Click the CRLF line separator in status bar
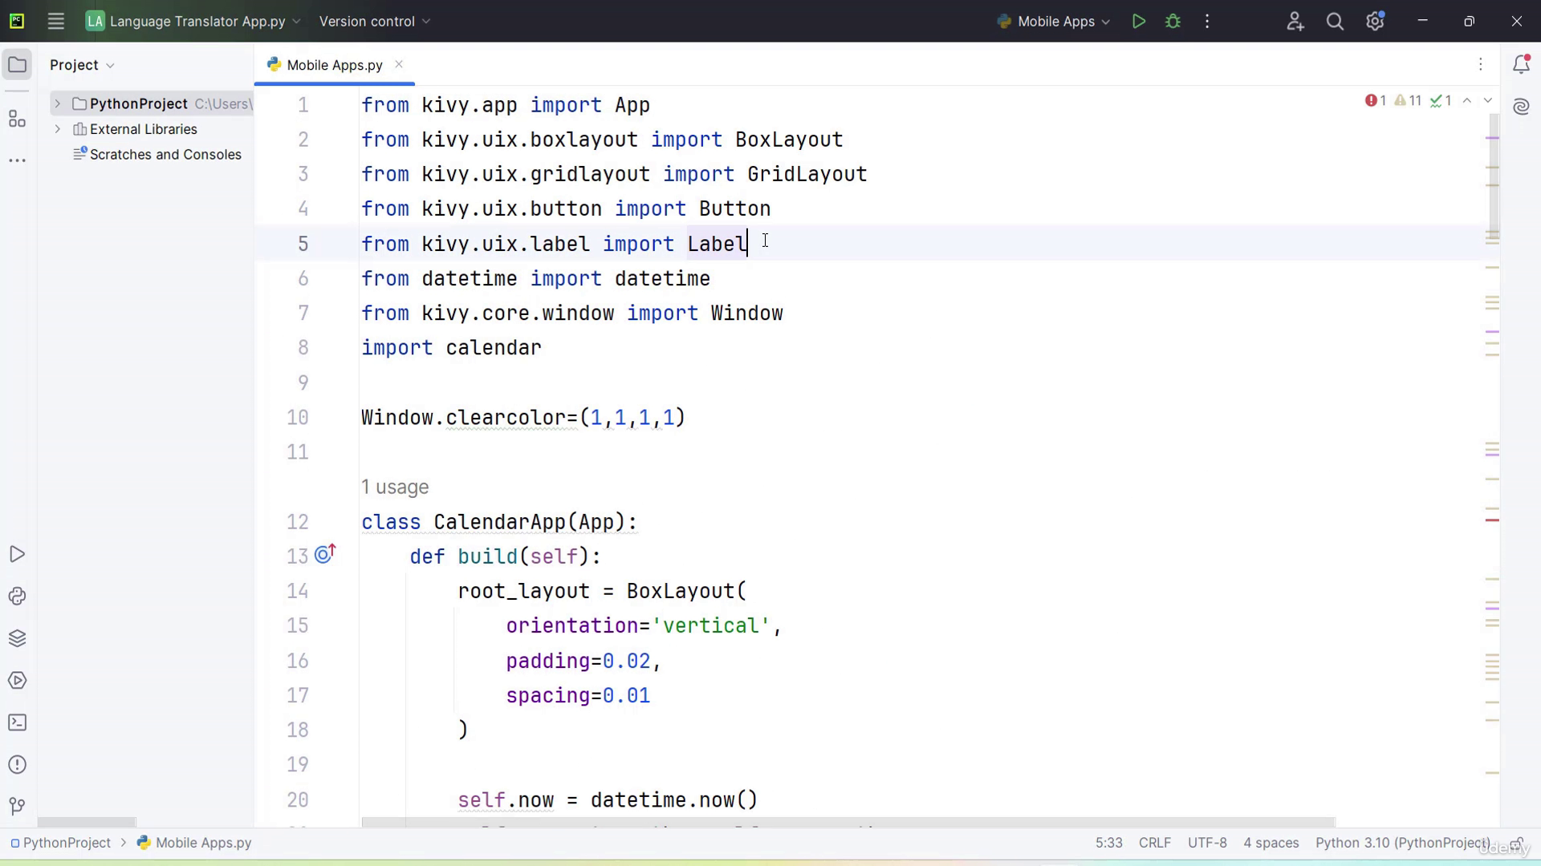Image resolution: width=1541 pixels, height=866 pixels. (1154, 844)
